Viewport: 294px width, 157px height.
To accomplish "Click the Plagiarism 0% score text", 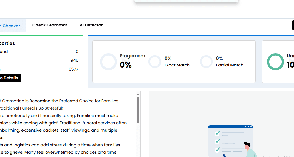I will point(126,65).
